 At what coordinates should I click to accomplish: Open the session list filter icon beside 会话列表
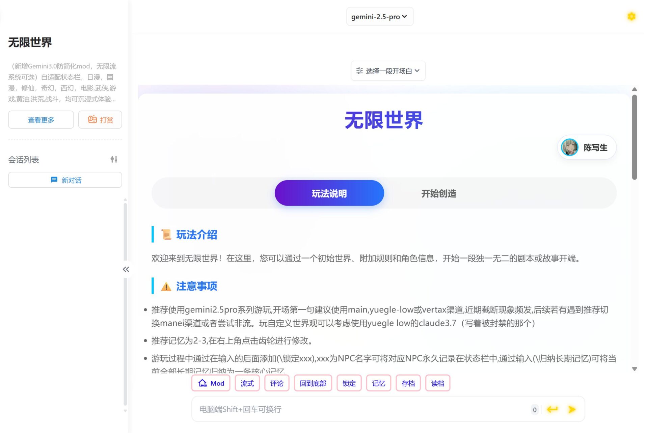pyautogui.click(x=114, y=159)
